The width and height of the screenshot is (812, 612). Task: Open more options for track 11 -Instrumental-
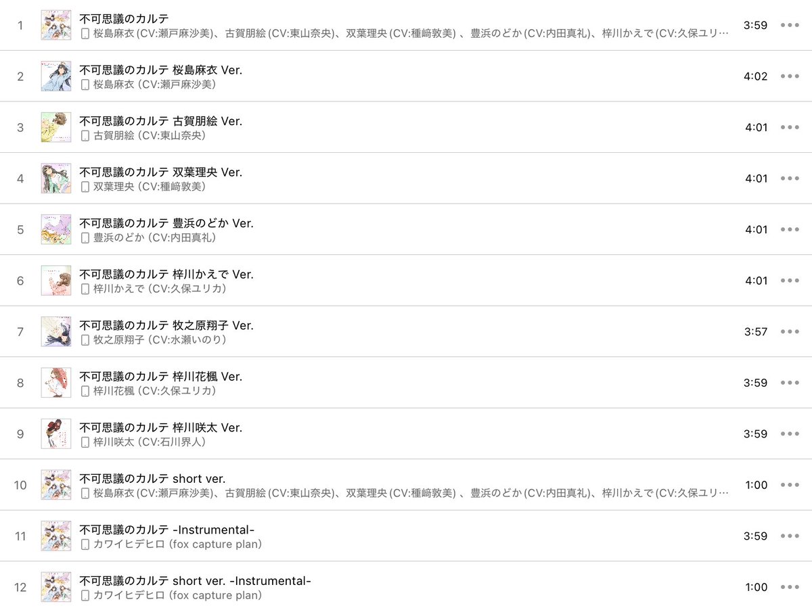point(790,536)
